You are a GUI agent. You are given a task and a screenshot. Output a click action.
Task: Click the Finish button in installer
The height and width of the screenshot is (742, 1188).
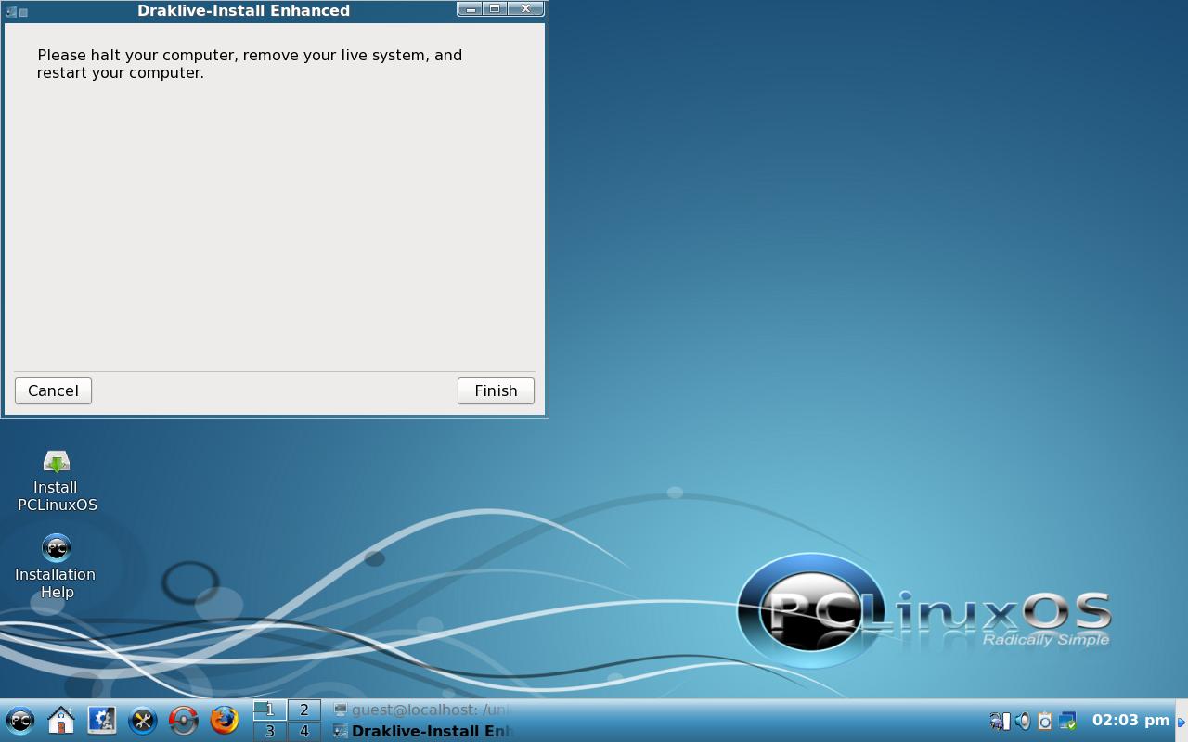click(x=496, y=390)
